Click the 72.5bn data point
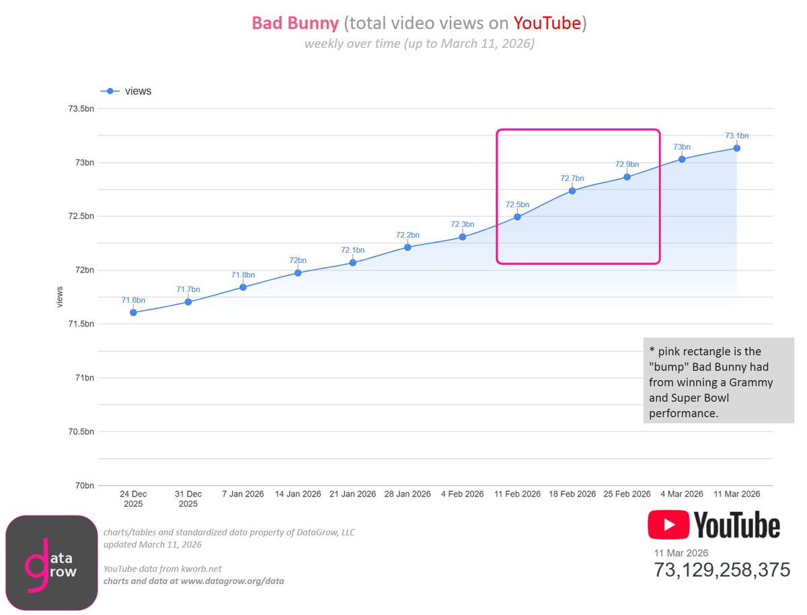The width and height of the screenshot is (807, 615). (x=517, y=216)
